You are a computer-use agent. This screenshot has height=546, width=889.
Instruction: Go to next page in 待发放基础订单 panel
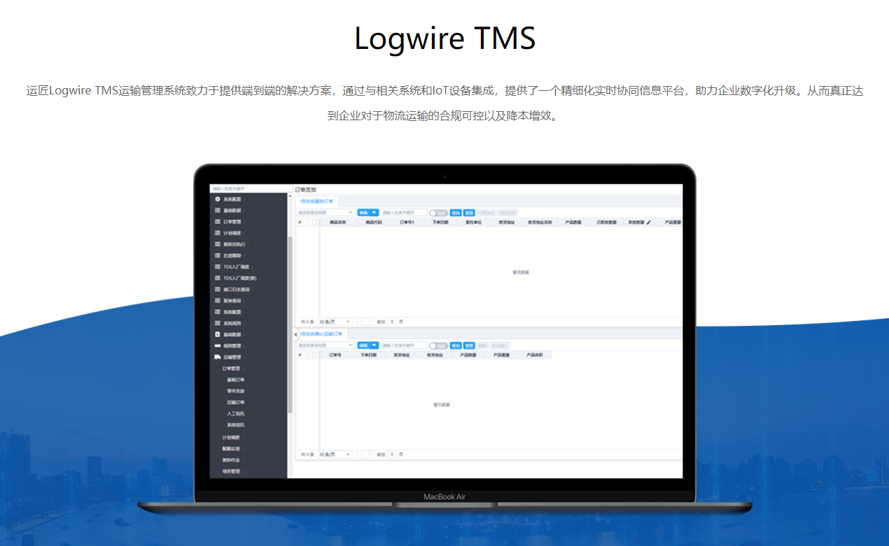pos(369,322)
